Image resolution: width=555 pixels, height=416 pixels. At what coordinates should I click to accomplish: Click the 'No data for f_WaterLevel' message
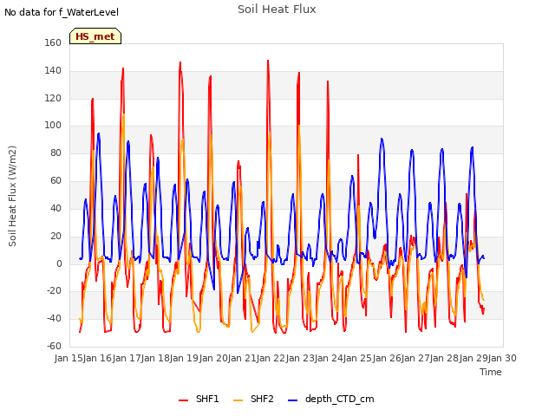coord(62,12)
